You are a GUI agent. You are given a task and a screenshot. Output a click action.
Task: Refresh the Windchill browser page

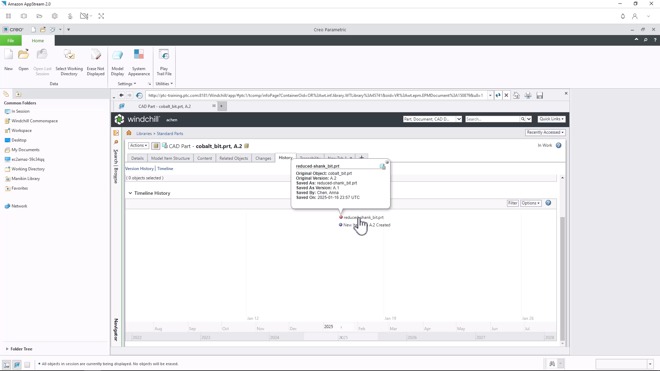[498, 95]
